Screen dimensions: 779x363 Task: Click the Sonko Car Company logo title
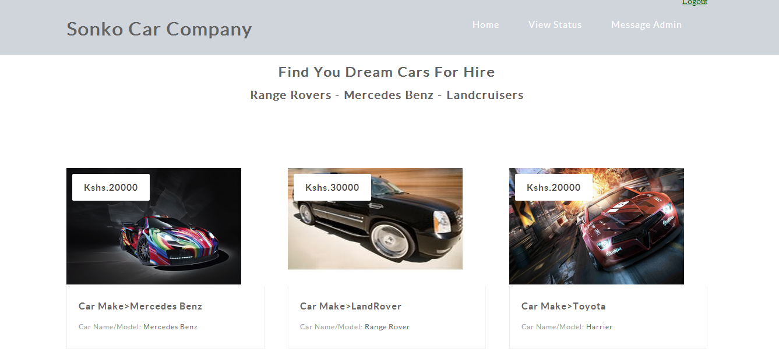pos(159,29)
